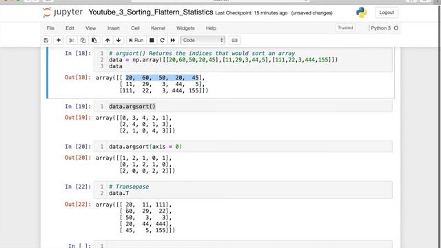Click highlighted output row 20, 60, 50, 20, 45
The image size is (441, 248).
click(163, 78)
